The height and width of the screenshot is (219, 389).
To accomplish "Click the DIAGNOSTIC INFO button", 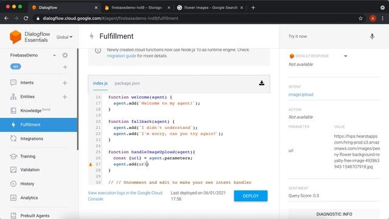I will [334, 214].
